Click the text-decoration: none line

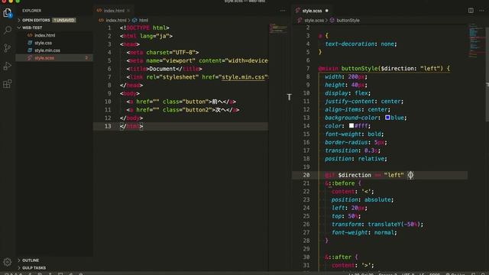tap(361, 44)
